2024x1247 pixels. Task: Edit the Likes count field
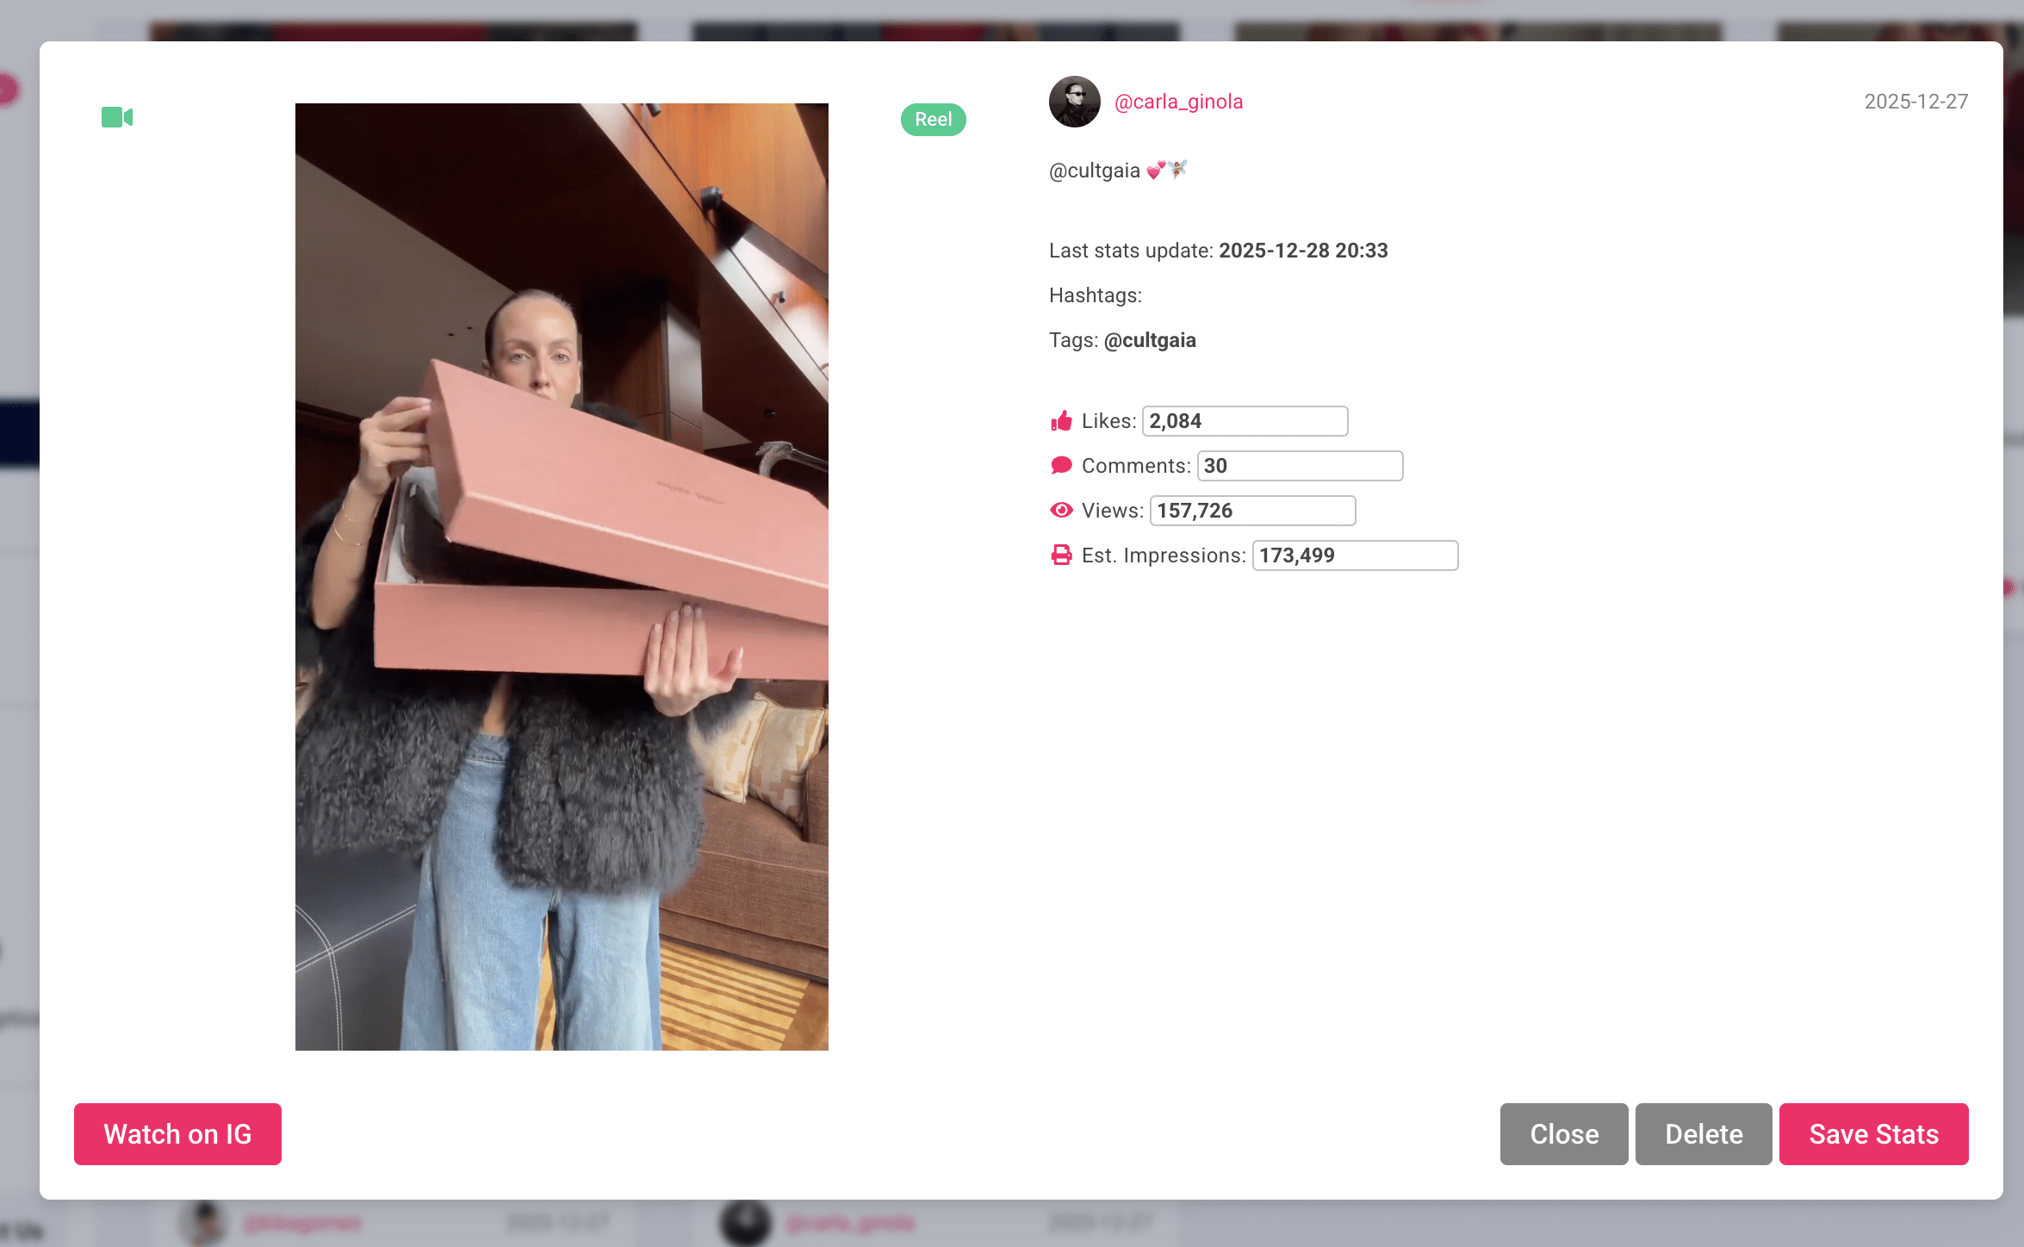1245,421
